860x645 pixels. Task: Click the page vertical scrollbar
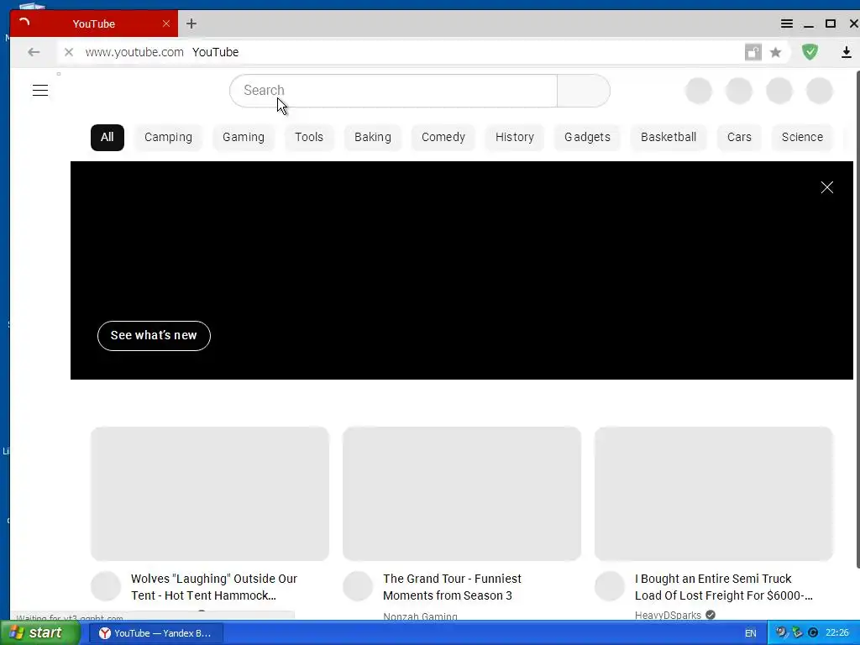[857, 318]
